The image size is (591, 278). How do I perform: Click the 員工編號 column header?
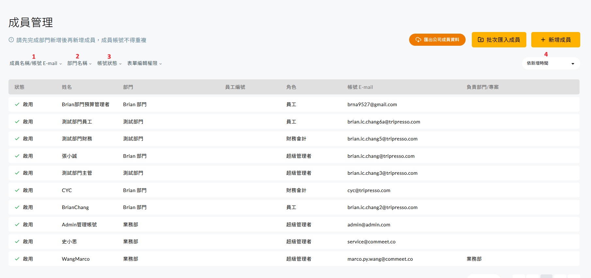pos(235,87)
